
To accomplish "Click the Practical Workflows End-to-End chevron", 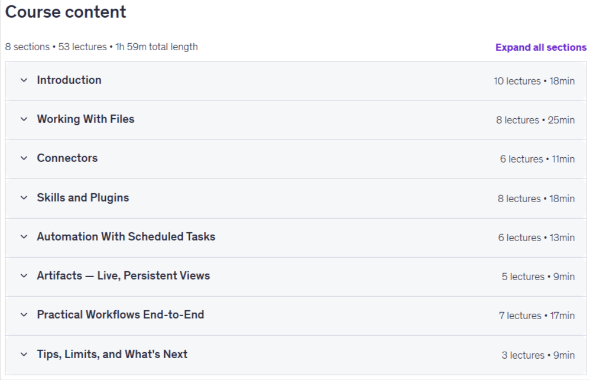I will [x=24, y=315].
